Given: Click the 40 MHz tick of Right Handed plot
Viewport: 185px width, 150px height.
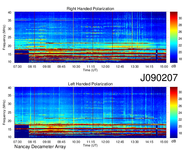Looking at the screenshot, I should tap(10, 12).
